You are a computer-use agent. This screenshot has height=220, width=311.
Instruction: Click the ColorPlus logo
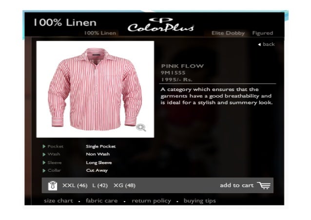(161, 25)
